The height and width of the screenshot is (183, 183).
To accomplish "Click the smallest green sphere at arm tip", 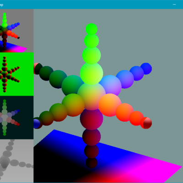I will click(x=91, y=29).
